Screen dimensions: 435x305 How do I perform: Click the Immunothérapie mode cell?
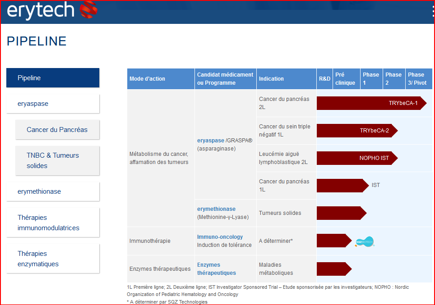161,241
